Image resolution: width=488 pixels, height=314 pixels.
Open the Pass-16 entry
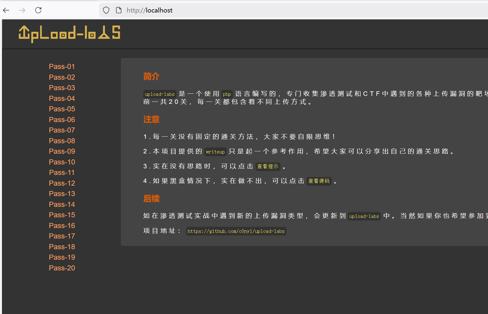62,226
